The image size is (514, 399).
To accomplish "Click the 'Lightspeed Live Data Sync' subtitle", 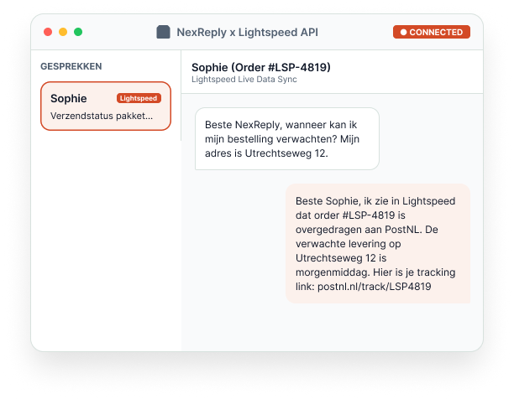I will click(x=244, y=80).
